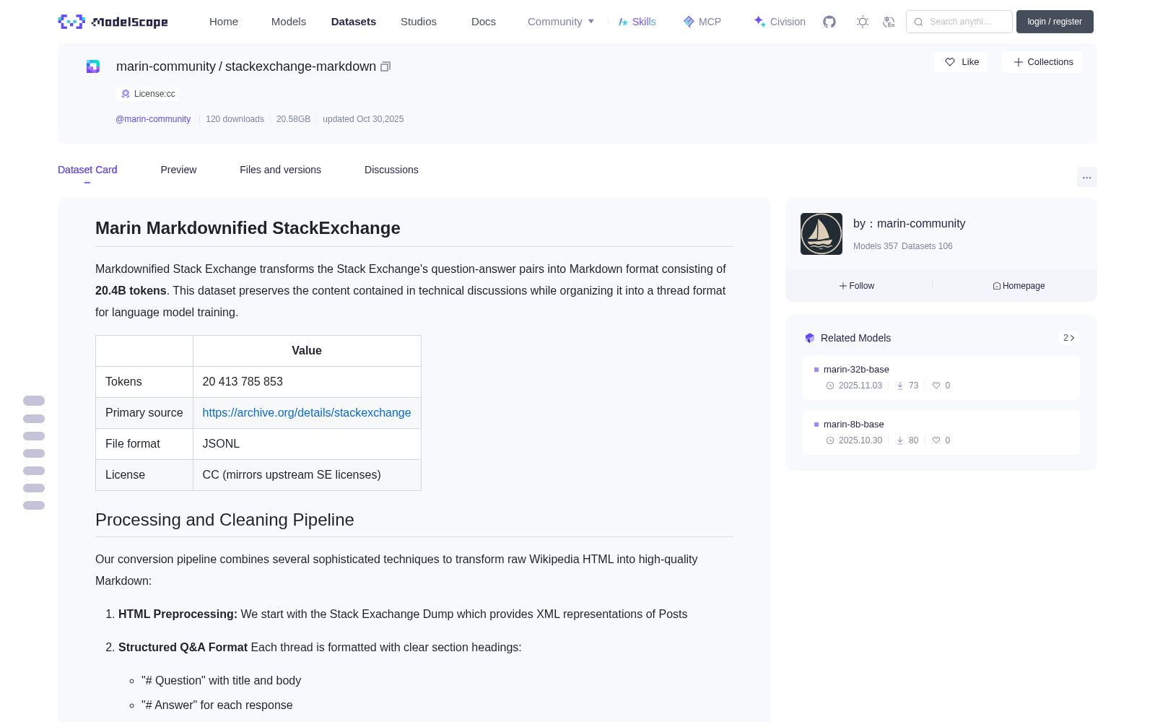
Task: Focus the Search anything input field
Action: tap(959, 22)
